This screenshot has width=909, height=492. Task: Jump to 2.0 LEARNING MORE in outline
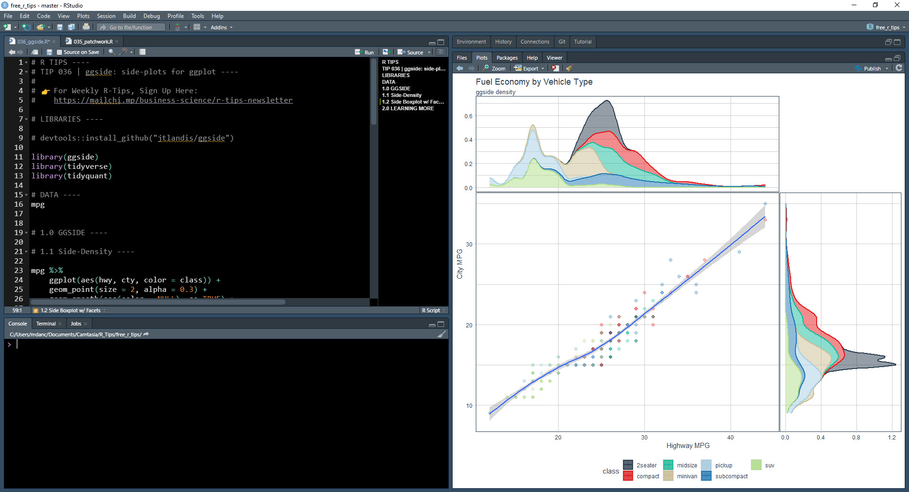408,108
